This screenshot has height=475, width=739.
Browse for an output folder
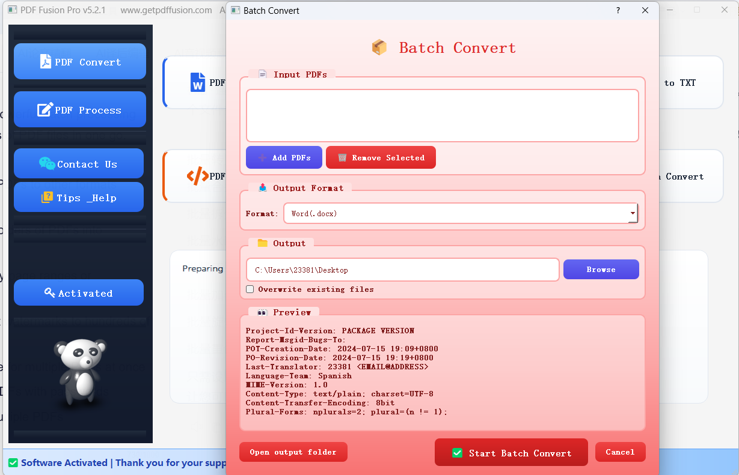point(601,269)
